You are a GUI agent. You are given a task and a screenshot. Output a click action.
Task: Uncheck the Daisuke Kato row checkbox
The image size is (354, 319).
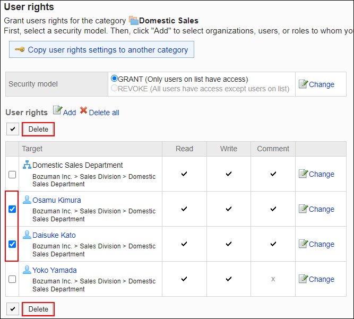(12, 244)
